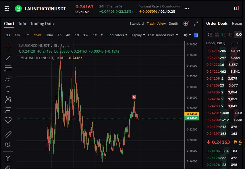The height and width of the screenshot is (169, 245).
Task: Select the Depth chart view
Action: pyautogui.click(x=173, y=24)
